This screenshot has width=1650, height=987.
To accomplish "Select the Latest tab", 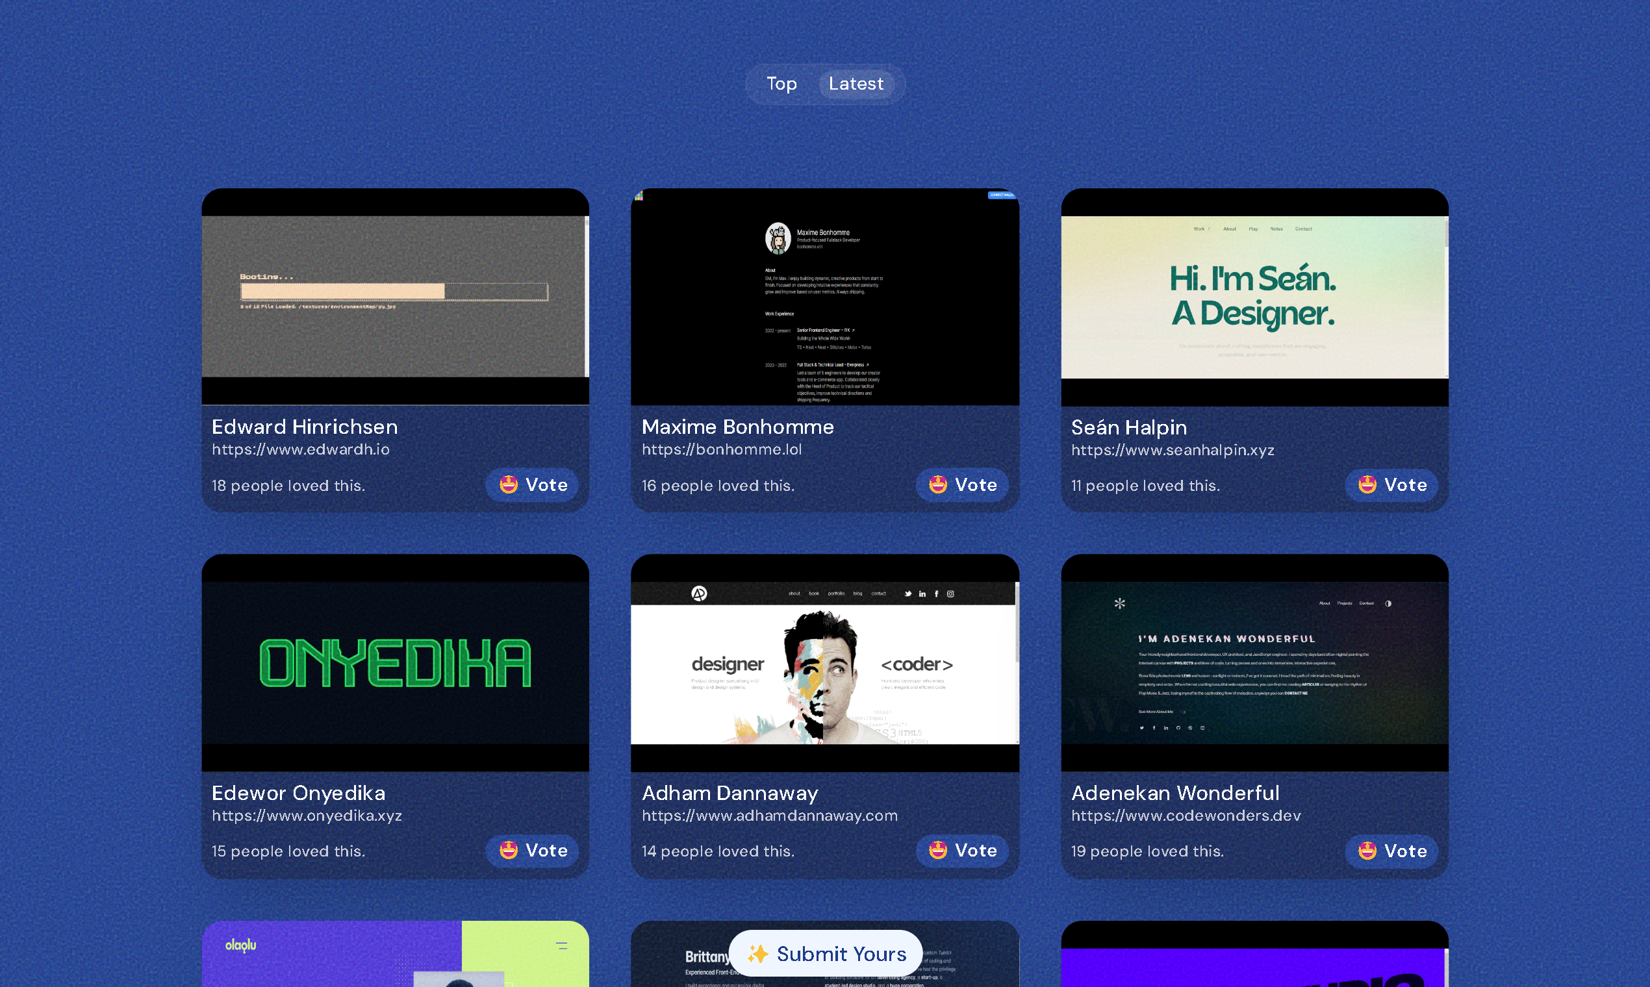I will 856,84.
